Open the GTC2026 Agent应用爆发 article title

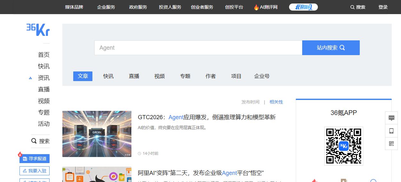pyautogui.click(x=207, y=117)
